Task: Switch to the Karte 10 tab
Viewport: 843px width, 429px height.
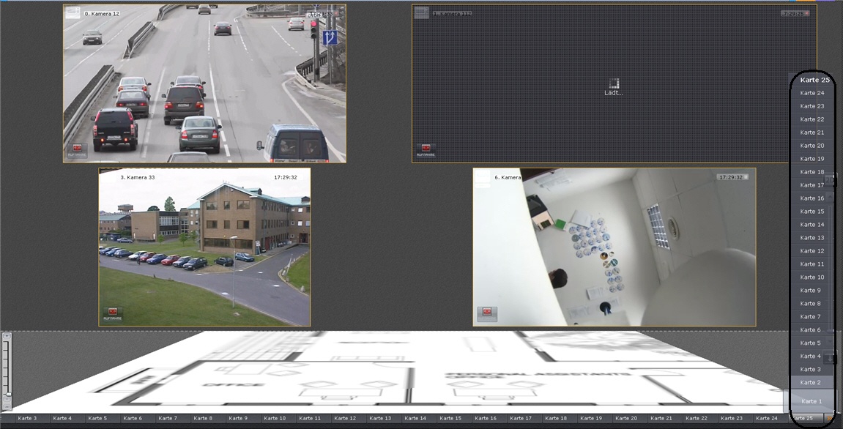Action: click(x=275, y=418)
